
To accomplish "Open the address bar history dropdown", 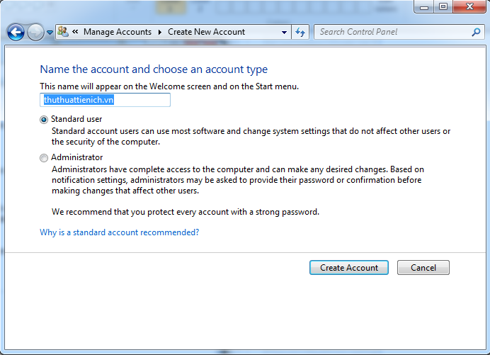I will point(284,32).
